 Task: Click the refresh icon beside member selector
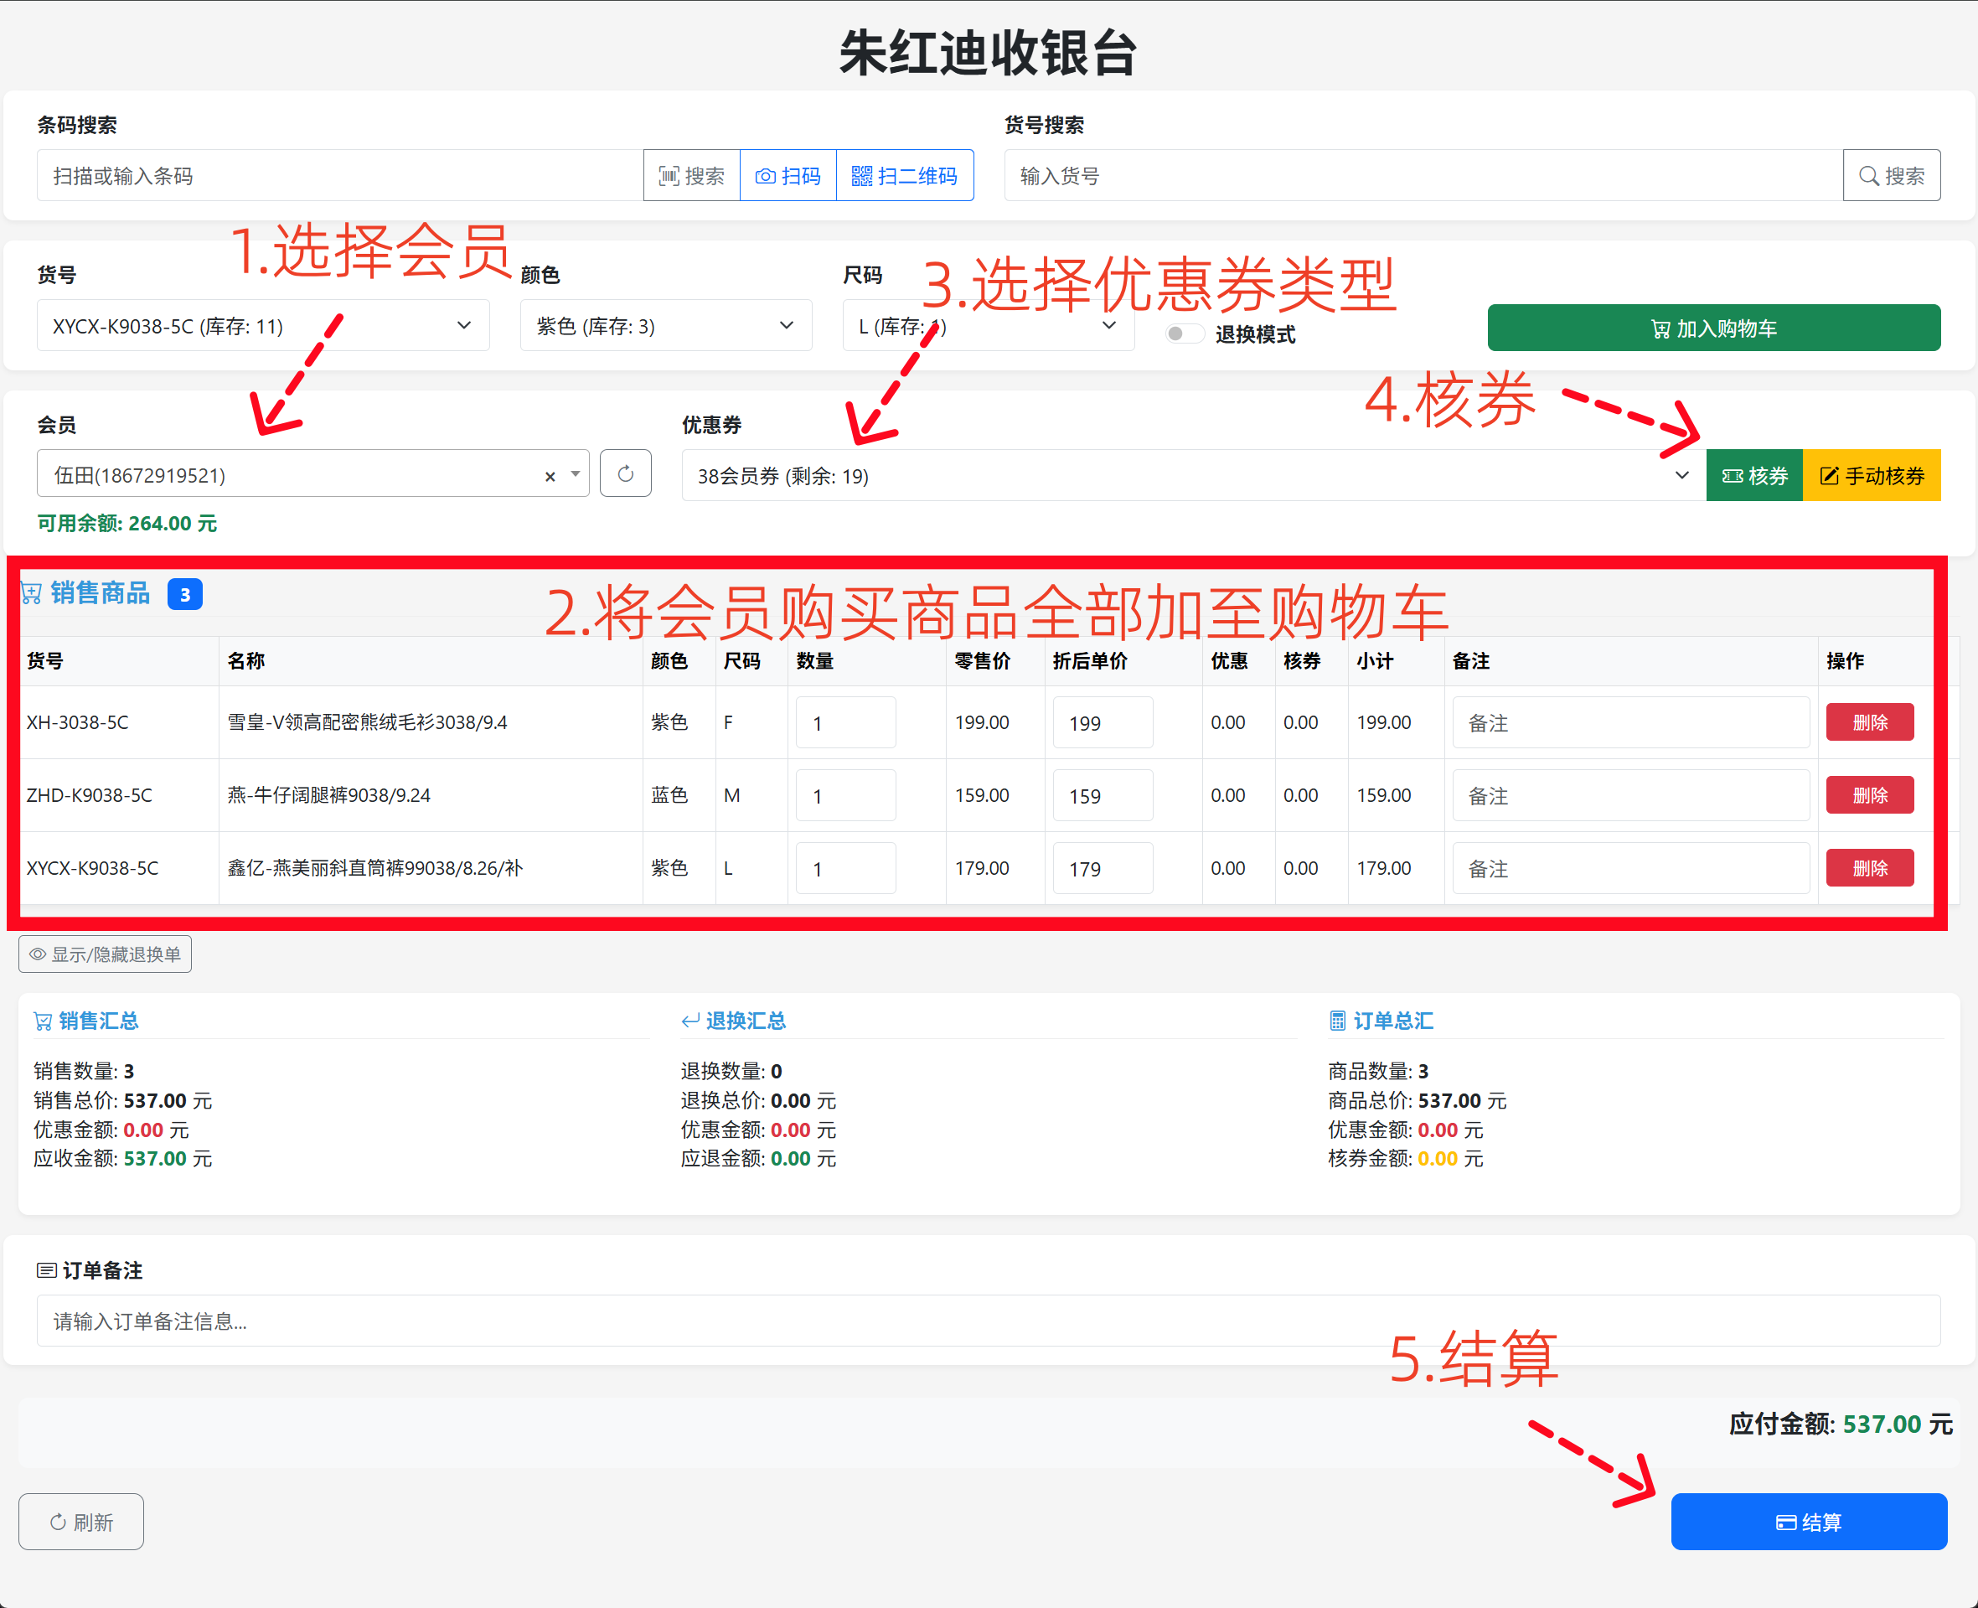(x=625, y=473)
